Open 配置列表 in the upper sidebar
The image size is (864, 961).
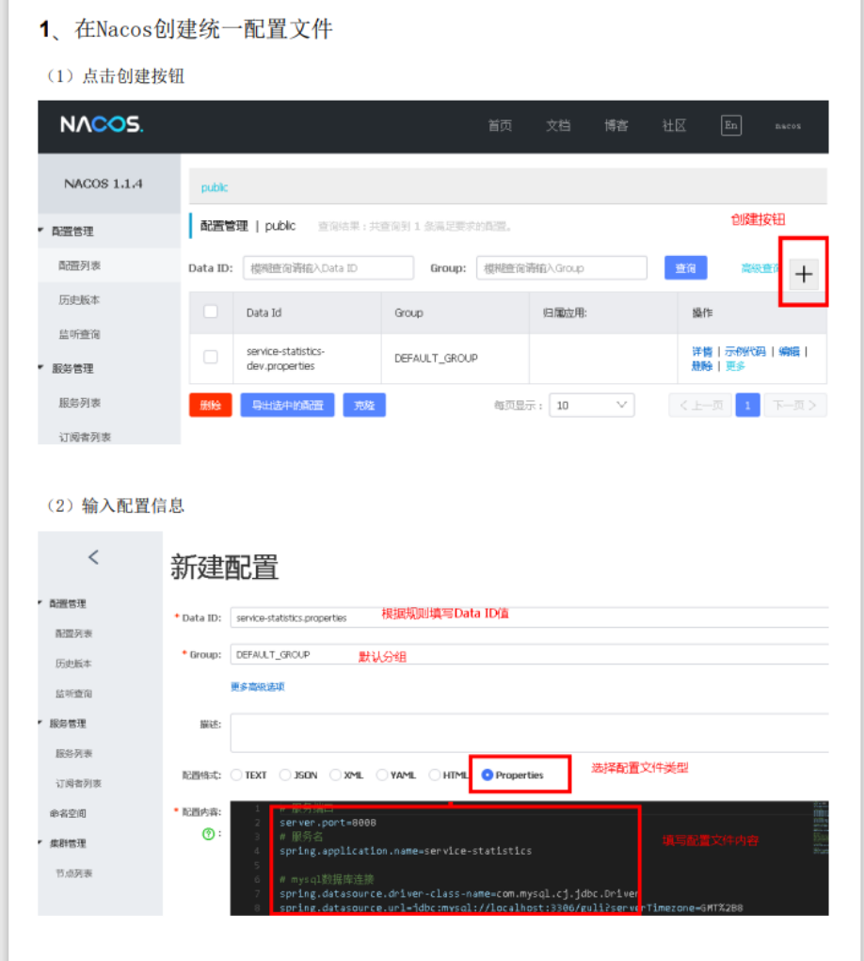coord(80,265)
